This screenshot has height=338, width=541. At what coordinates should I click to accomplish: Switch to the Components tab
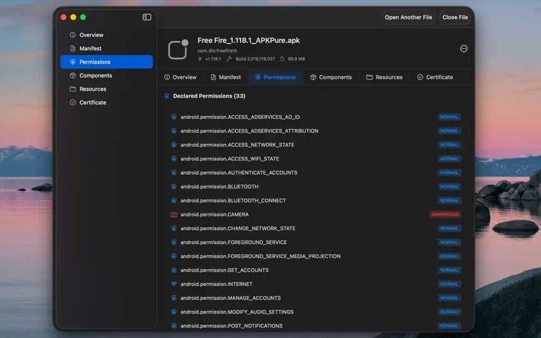[331, 77]
